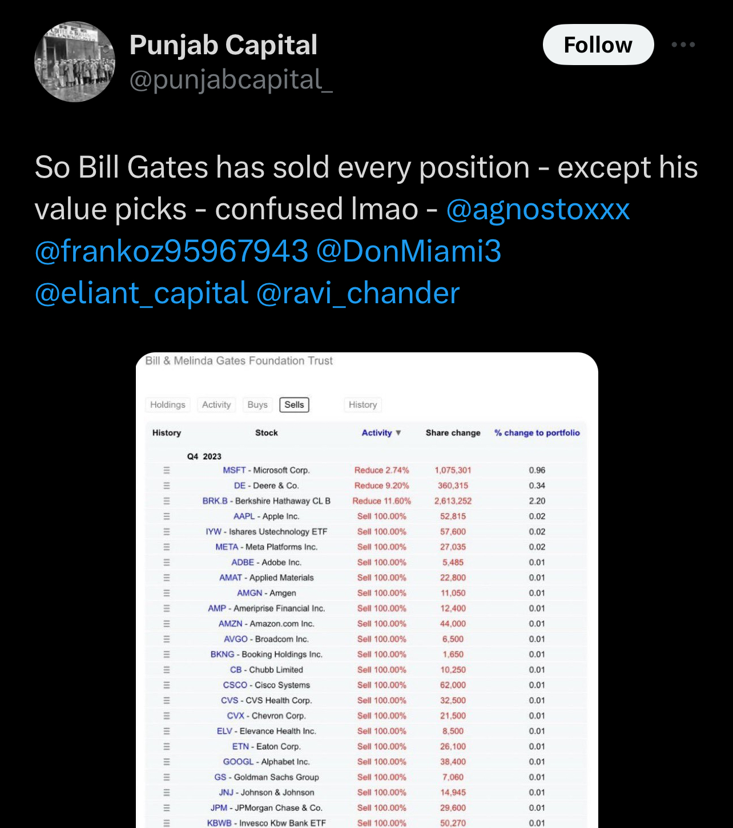
Task: Open the History tab
Action: [x=363, y=405]
